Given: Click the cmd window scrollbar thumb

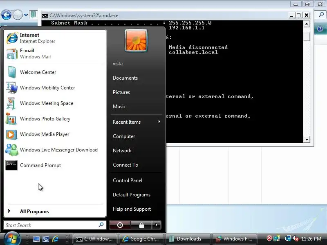Looking at the screenshot, I should [306, 36].
